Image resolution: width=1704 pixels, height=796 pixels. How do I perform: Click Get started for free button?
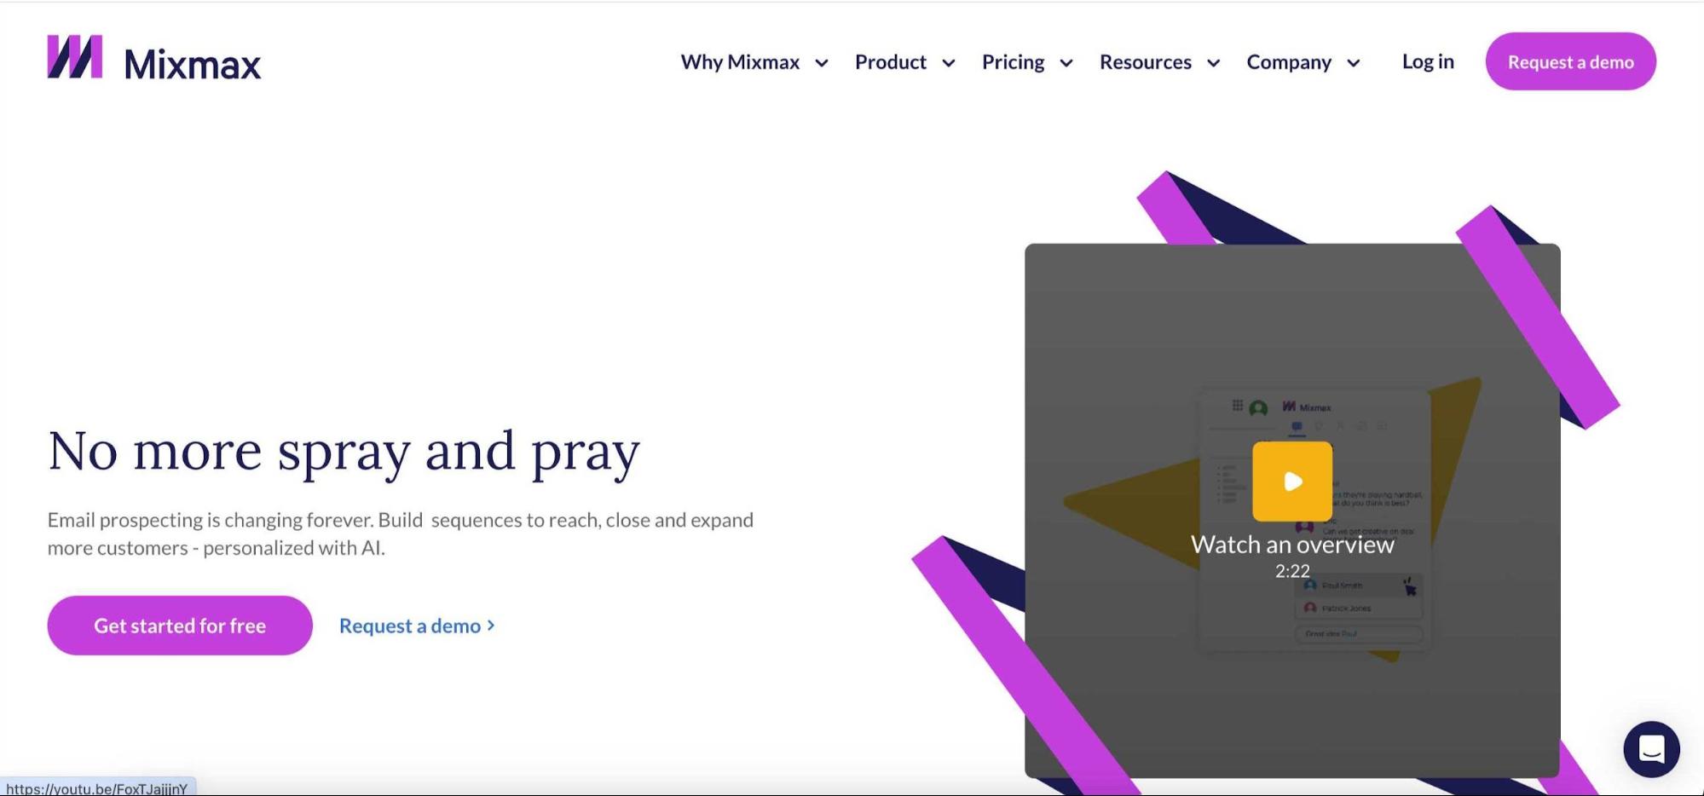[x=180, y=626]
